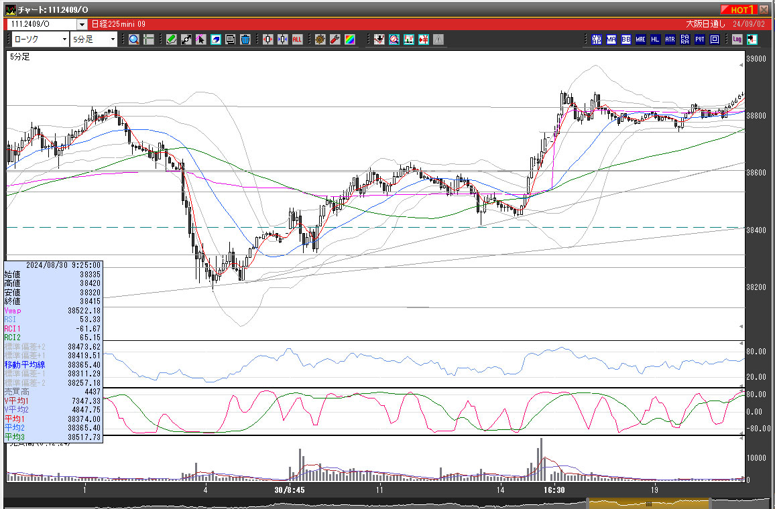The image size is (775, 509).
Task: Select the crosshair cursor lines tool
Action: pyautogui.click(x=149, y=40)
